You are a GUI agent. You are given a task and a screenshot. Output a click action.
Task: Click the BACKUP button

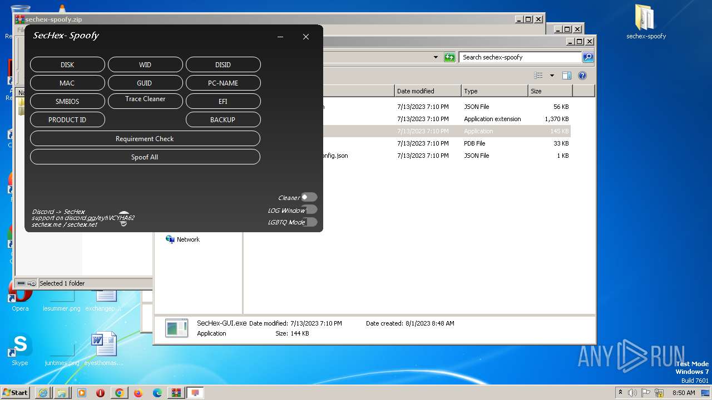coord(223,119)
